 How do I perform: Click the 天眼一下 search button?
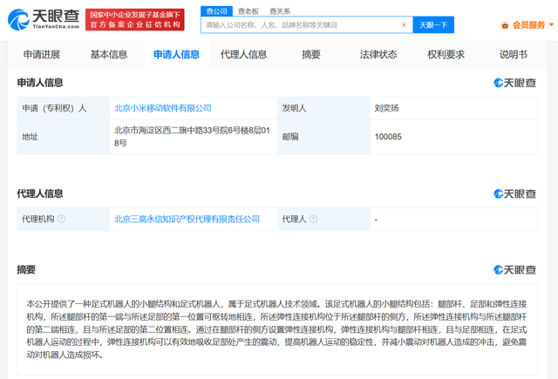click(x=433, y=25)
